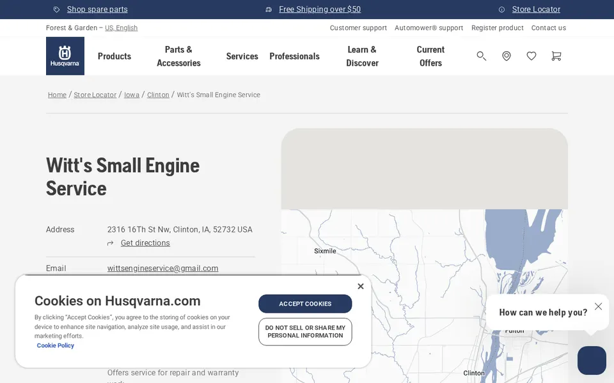The image size is (614, 383).
Task: Open the chat widget button
Action: [x=592, y=360]
